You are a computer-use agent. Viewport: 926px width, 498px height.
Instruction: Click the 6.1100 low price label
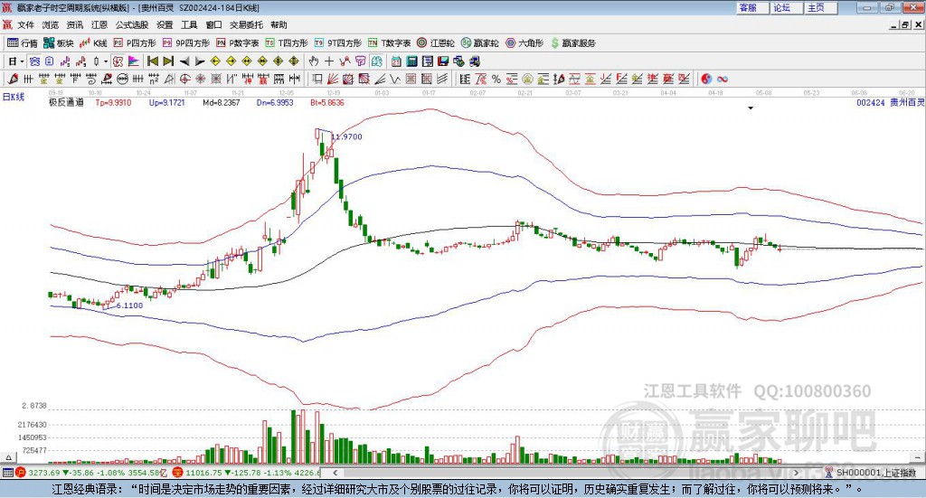[129, 305]
